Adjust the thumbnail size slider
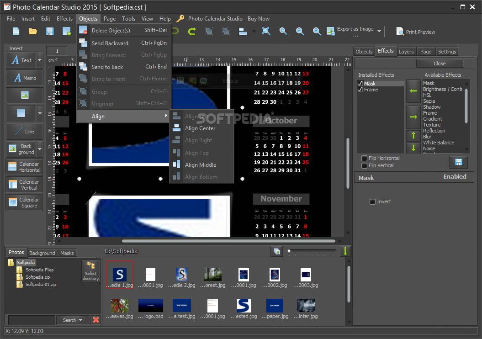 click(312, 251)
